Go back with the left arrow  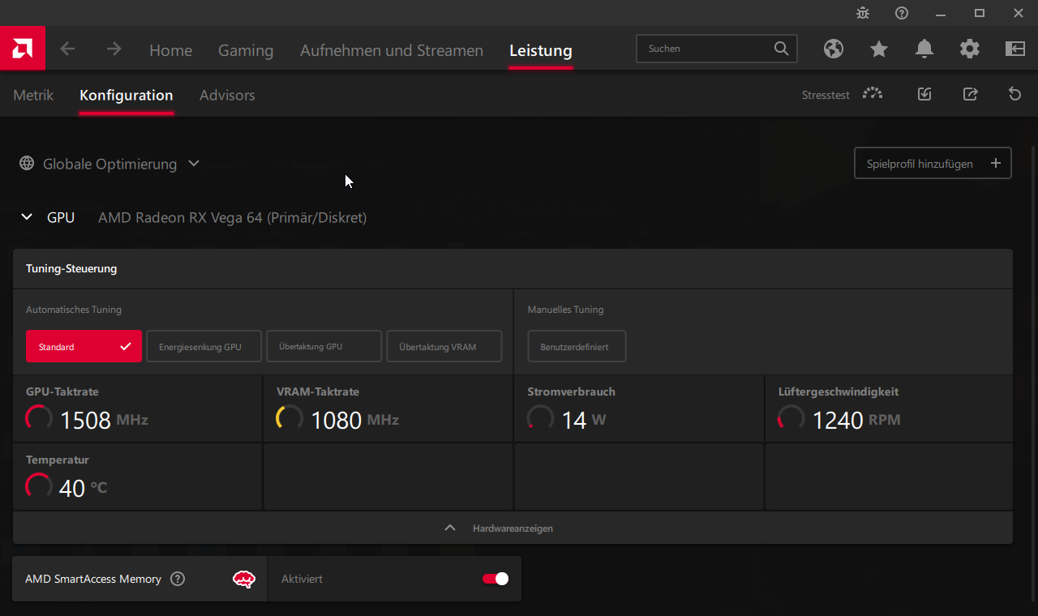point(67,49)
